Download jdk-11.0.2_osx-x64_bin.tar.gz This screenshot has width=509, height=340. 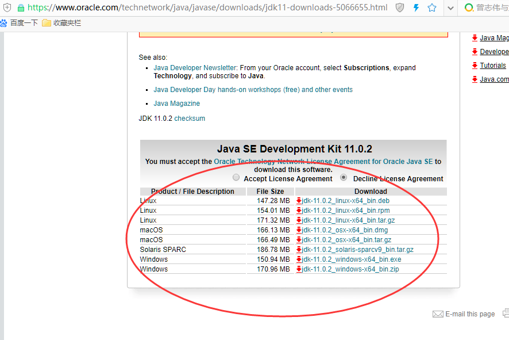click(x=346, y=240)
